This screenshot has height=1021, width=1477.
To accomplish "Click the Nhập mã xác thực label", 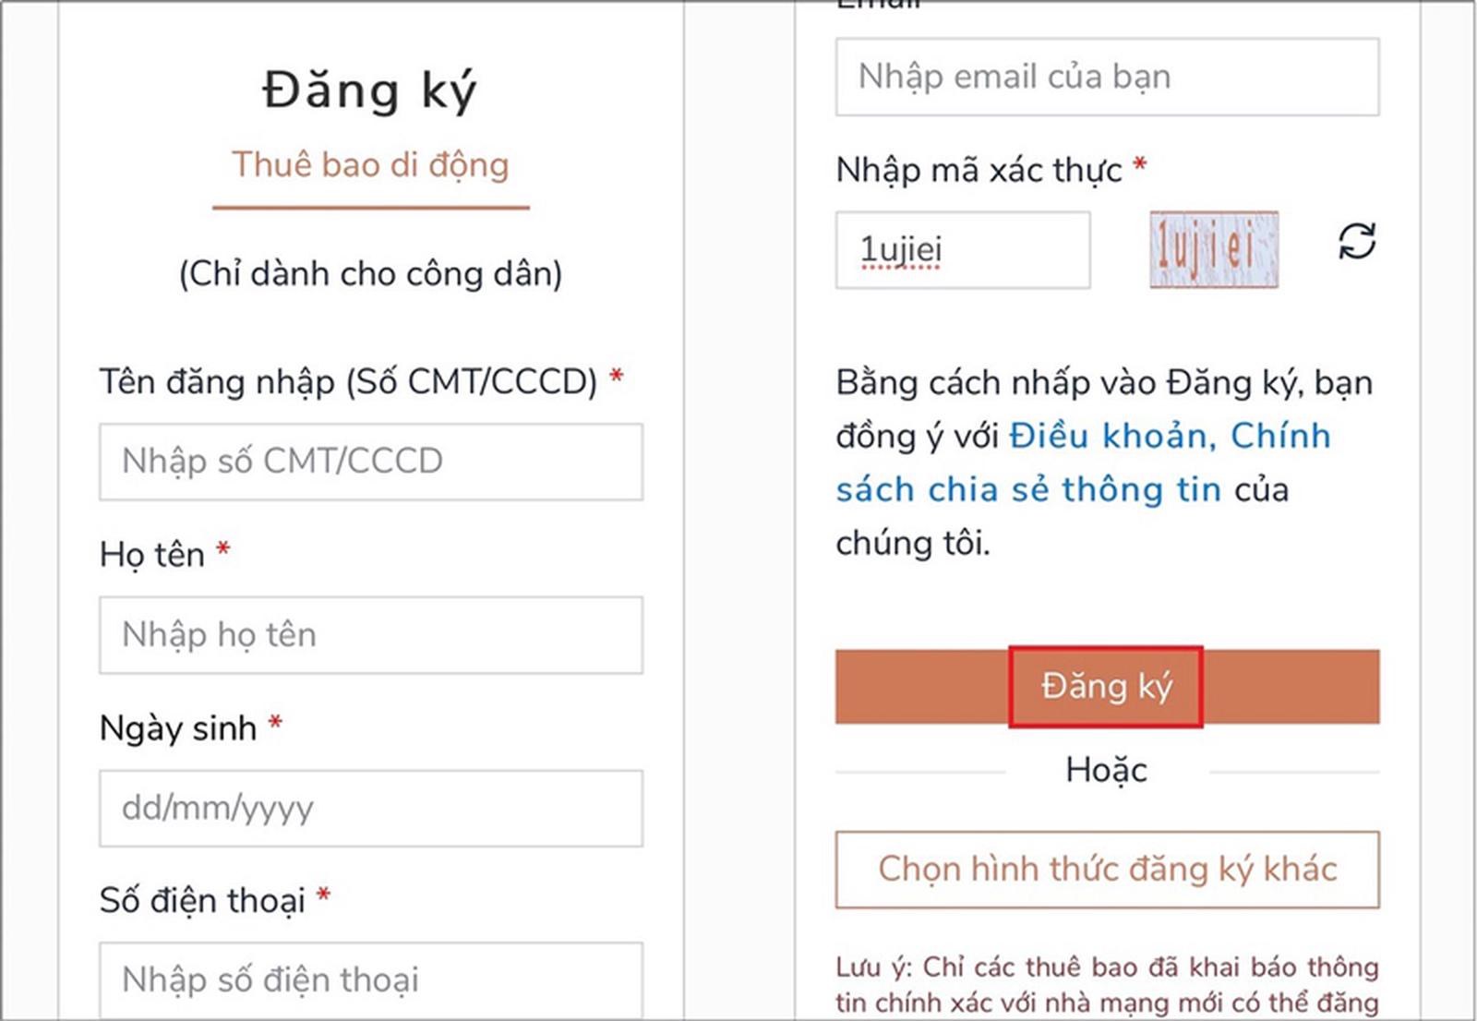I will click(x=979, y=171).
